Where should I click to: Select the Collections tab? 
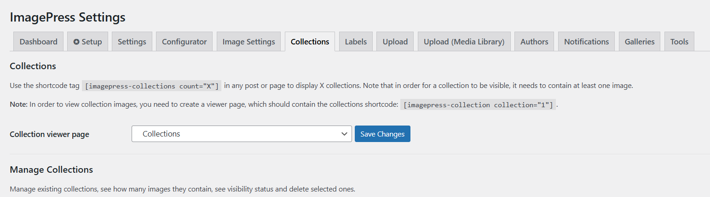pos(310,41)
